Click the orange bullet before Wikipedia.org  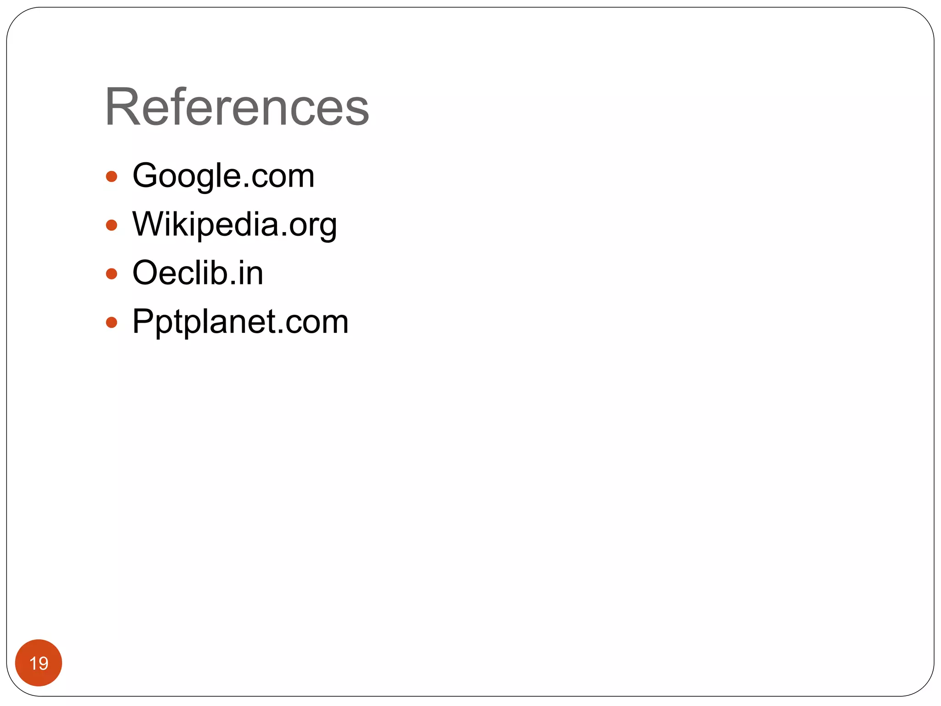[111, 225]
